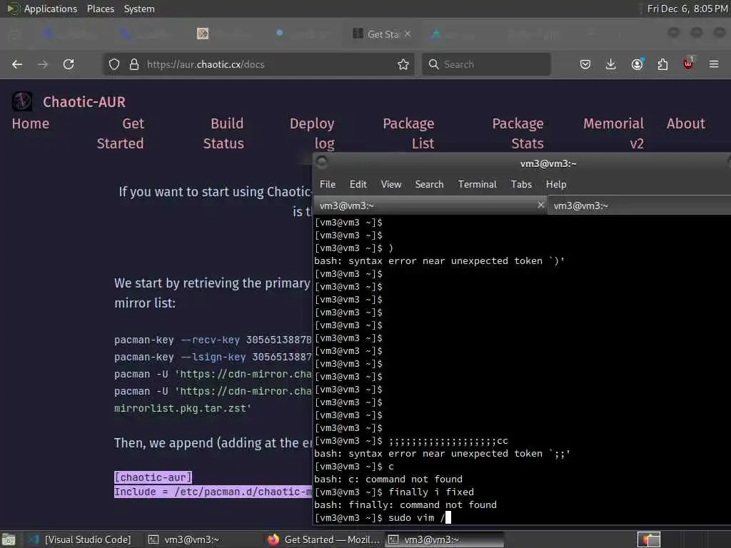This screenshot has height=548, width=731.
Task: Click 'mirrorlist.pkg.tar.zst' code text
Action: [183, 408]
